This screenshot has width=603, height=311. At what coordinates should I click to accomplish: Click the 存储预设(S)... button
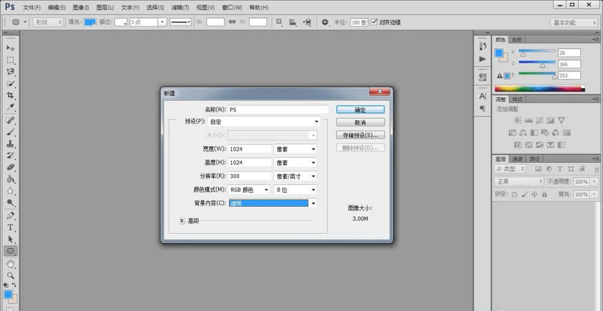[x=361, y=136]
